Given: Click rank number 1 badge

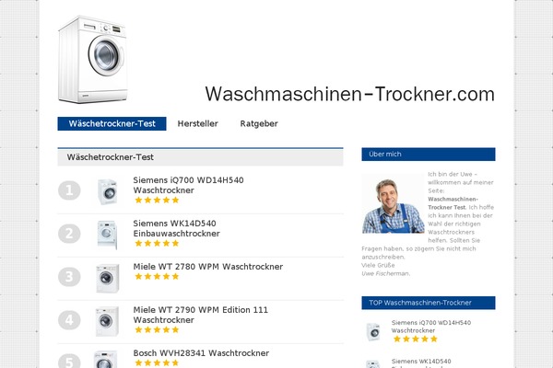Looking at the screenshot, I should pos(69,190).
